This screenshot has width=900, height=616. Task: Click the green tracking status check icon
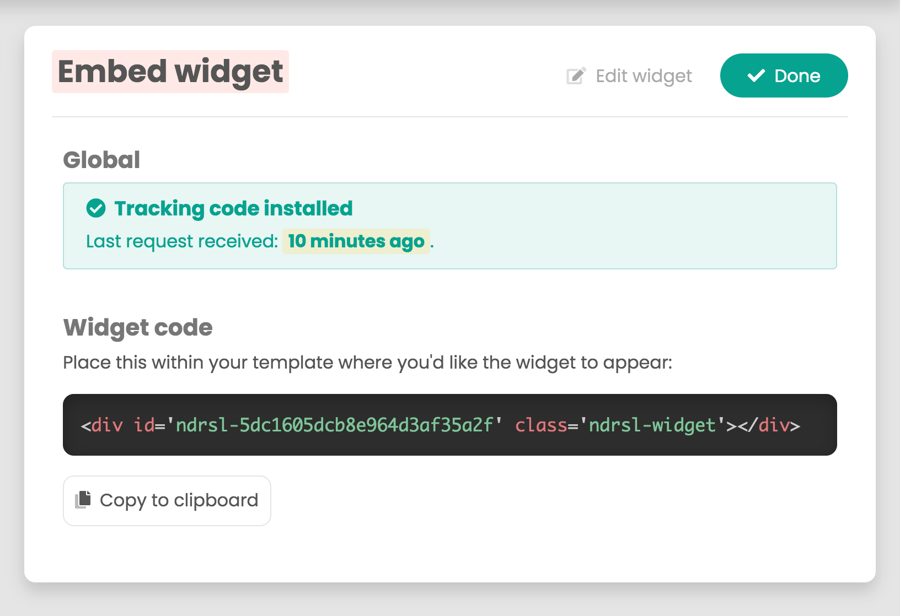click(x=96, y=208)
